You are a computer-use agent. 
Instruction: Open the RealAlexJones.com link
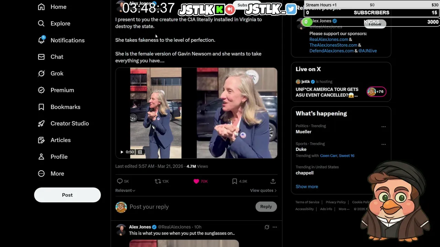[329, 39]
